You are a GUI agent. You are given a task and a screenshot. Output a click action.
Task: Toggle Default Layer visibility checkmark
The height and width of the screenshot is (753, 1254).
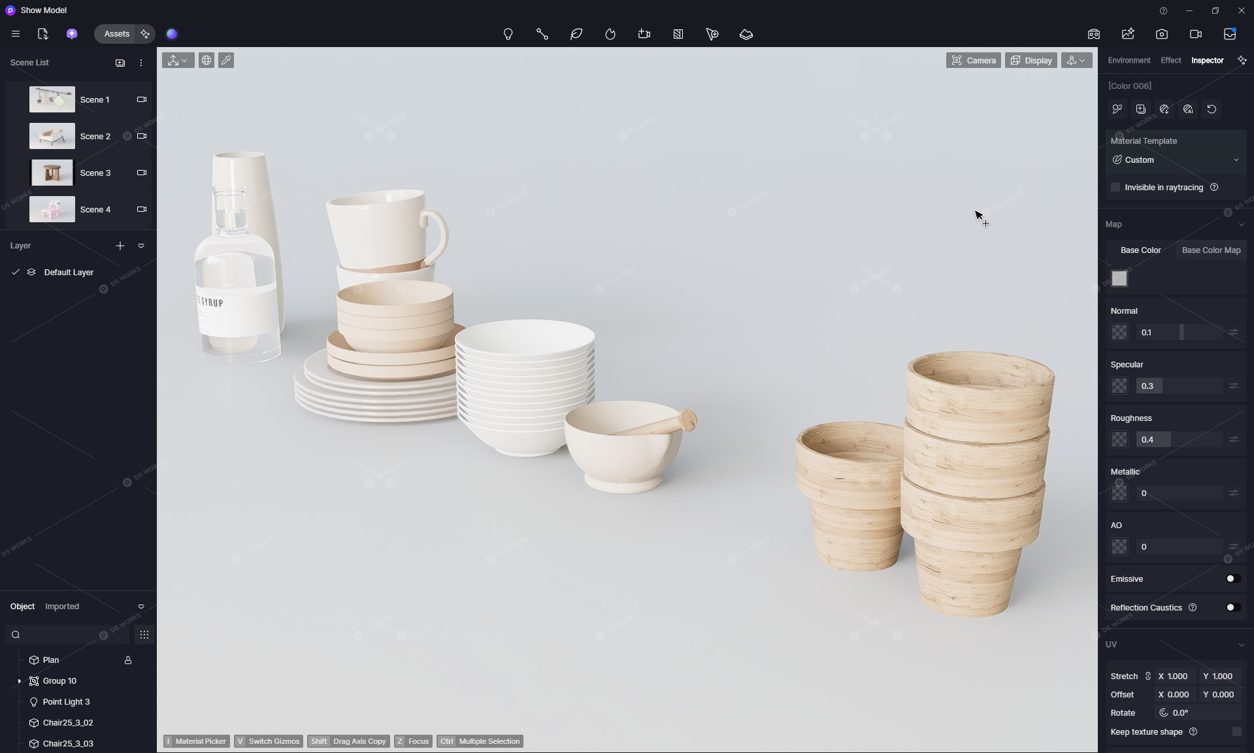tap(16, 272)
